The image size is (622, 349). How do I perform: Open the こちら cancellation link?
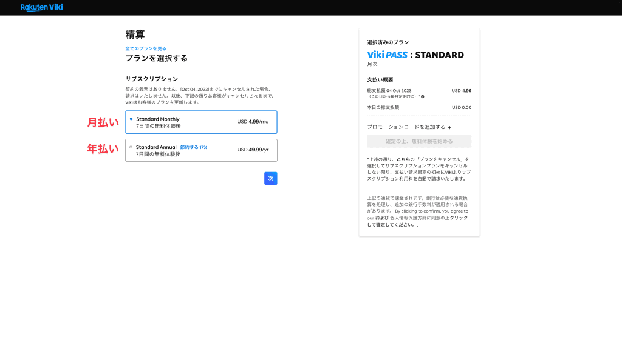pyautogui.click(x=403, y=159)
